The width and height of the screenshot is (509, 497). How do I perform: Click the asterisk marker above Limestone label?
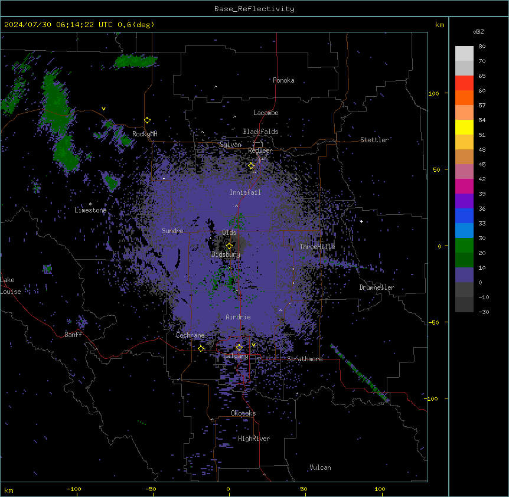coord(90,204)
